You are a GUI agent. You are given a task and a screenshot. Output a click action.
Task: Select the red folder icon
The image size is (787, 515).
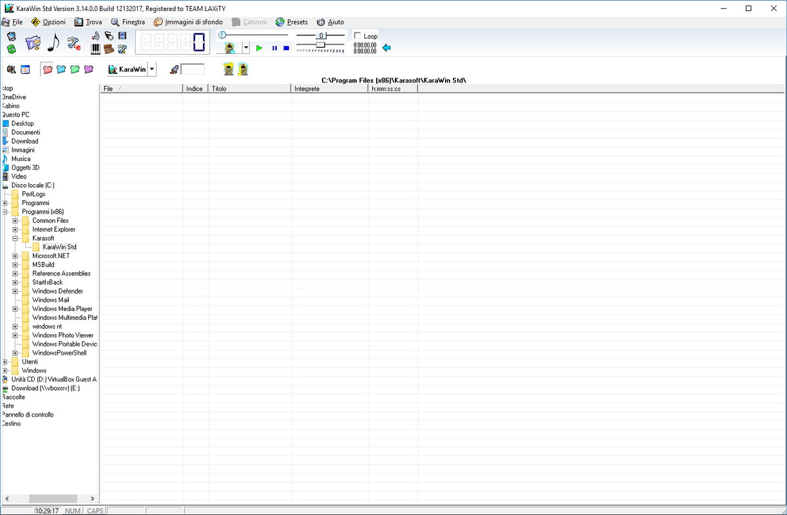tap(47, 70)
